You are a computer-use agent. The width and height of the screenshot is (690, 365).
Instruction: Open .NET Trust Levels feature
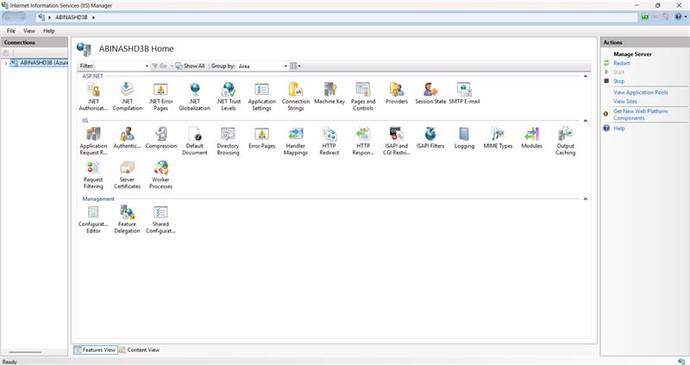[x=229, y=96]
